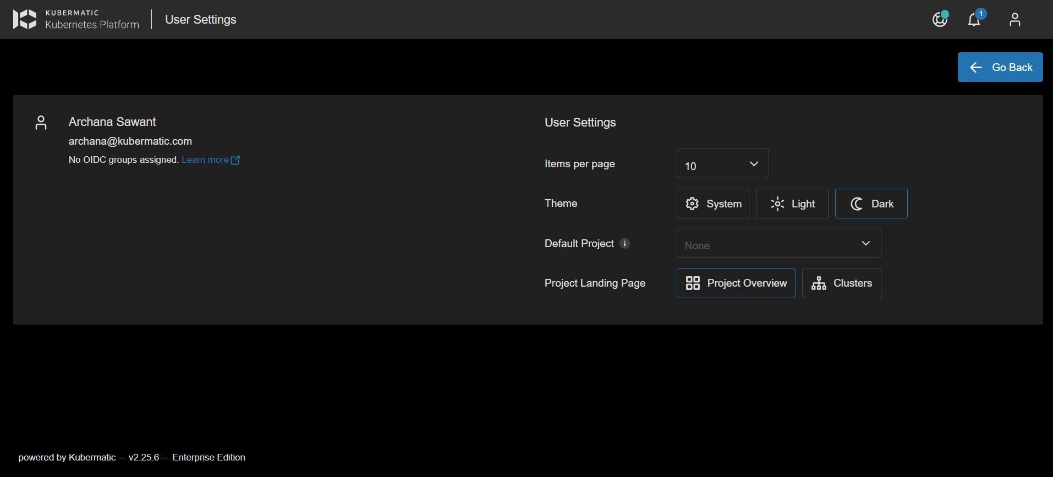Viewport: 1053px width, 477px height.
Task: Click the chevron in Default Project selector
Action: tap(865, 243)
